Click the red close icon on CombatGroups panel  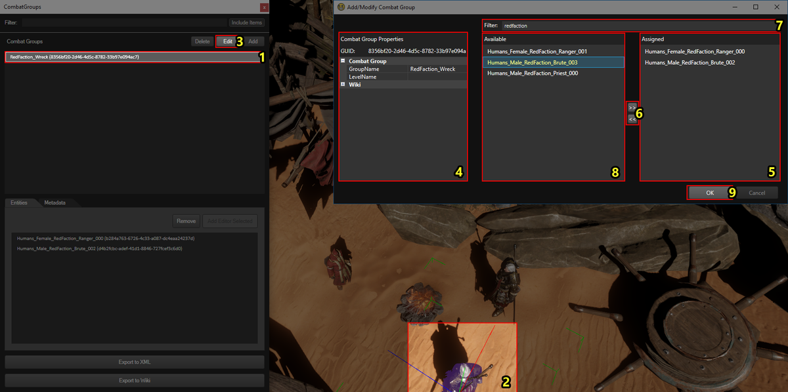pyautogui.click(x=264, y=7)
